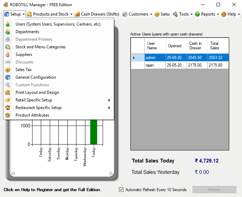Click the Refresh button

pyautogui.click(x=214, y=190)
